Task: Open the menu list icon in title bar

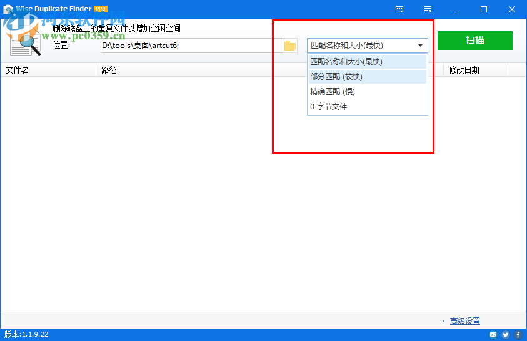Action: click(428, 9)
